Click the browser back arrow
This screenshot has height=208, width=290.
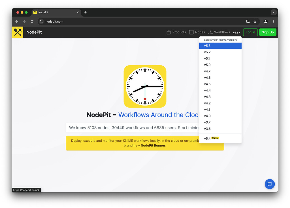click(16, 21)
